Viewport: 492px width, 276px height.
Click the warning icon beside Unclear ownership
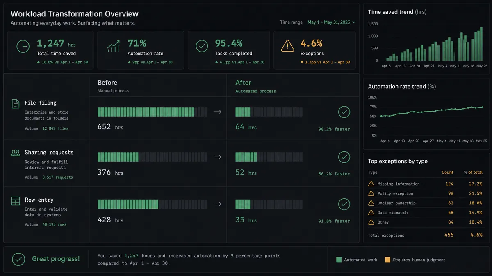pos(371,203)
